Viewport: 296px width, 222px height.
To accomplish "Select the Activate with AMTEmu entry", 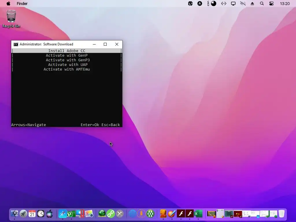I will coord(67,69).
